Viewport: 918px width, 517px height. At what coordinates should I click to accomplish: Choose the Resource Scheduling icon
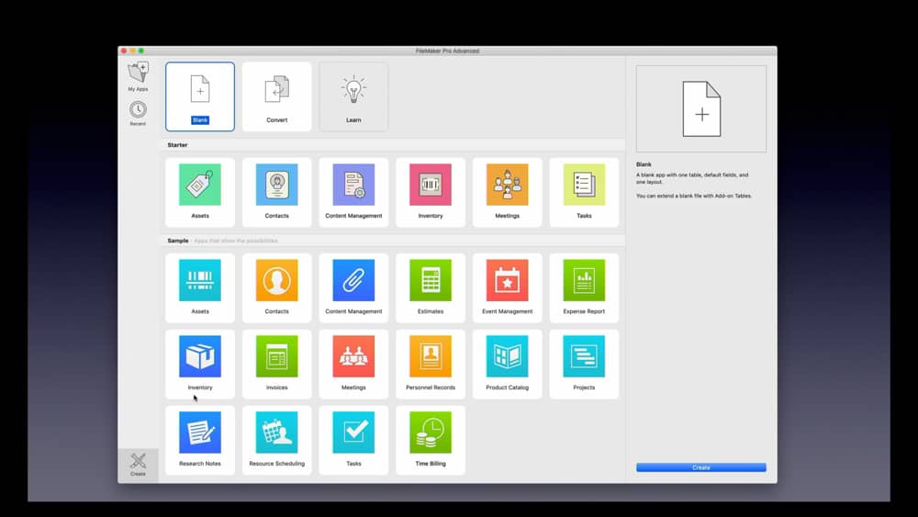(x=277, y=433)
